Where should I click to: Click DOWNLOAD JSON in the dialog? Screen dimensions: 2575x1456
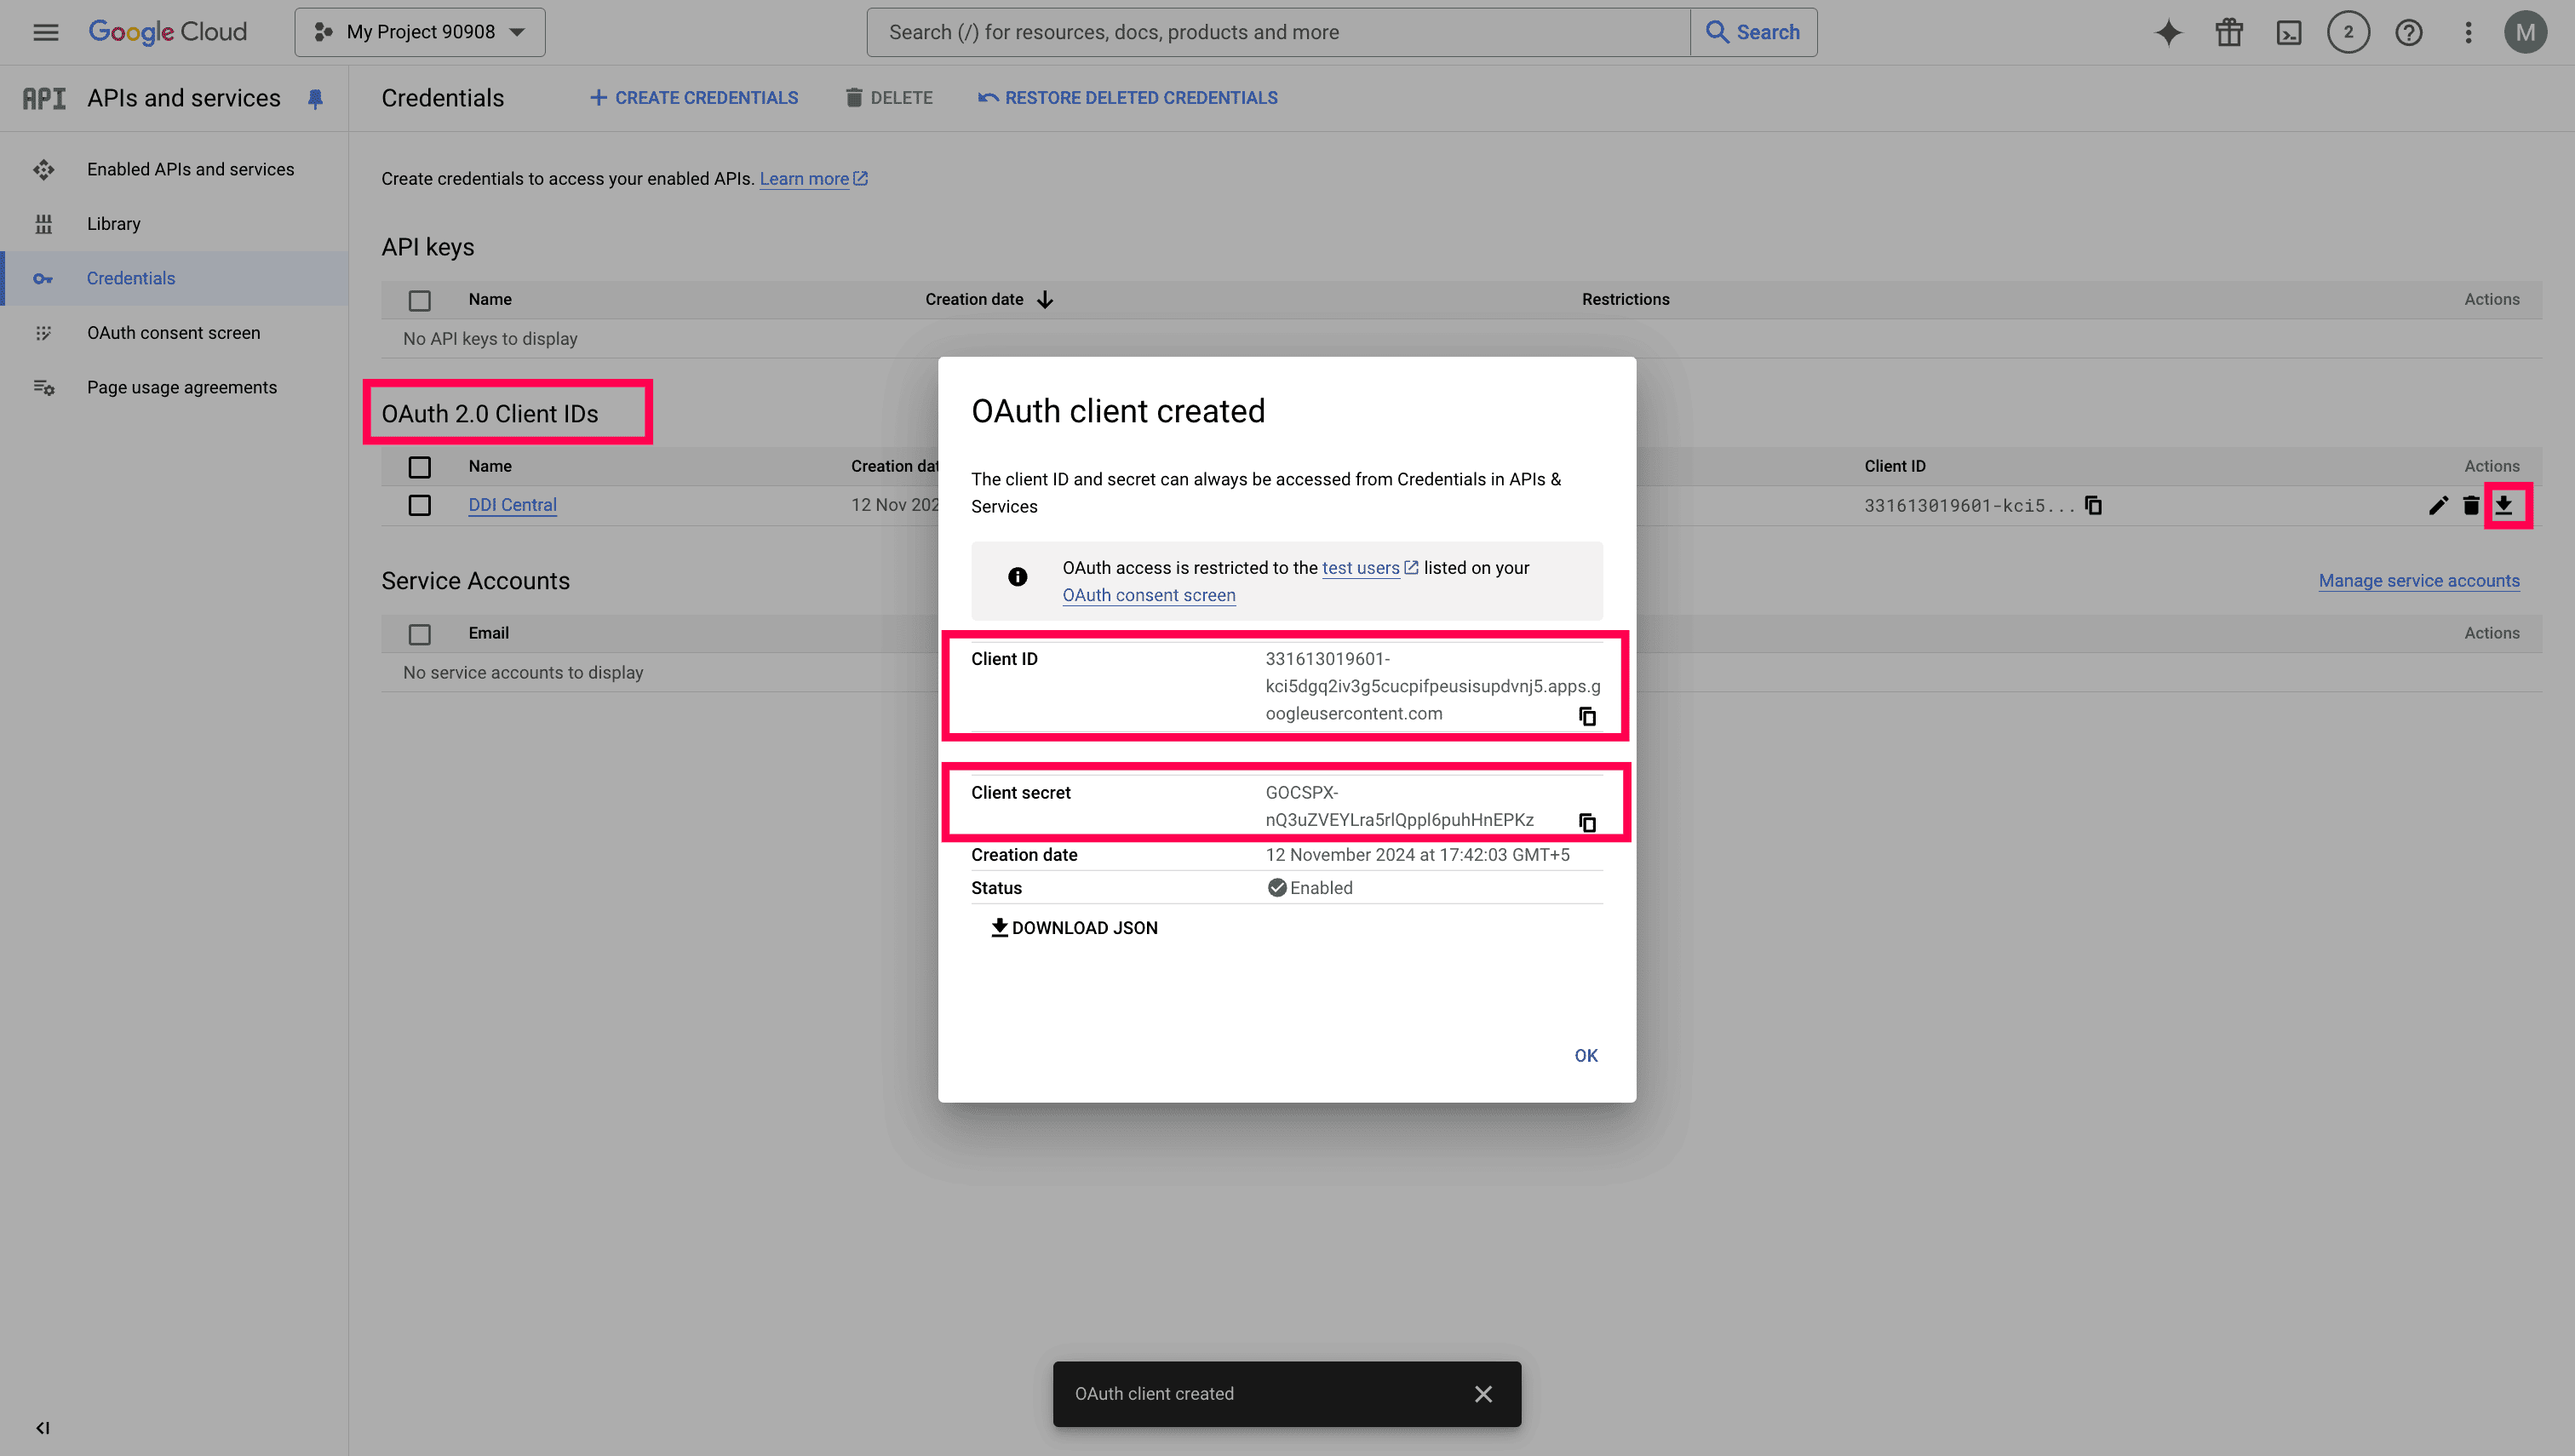[1074, 927]
